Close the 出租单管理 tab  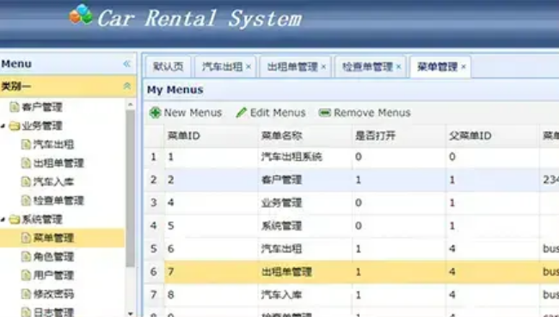(323, 67)
